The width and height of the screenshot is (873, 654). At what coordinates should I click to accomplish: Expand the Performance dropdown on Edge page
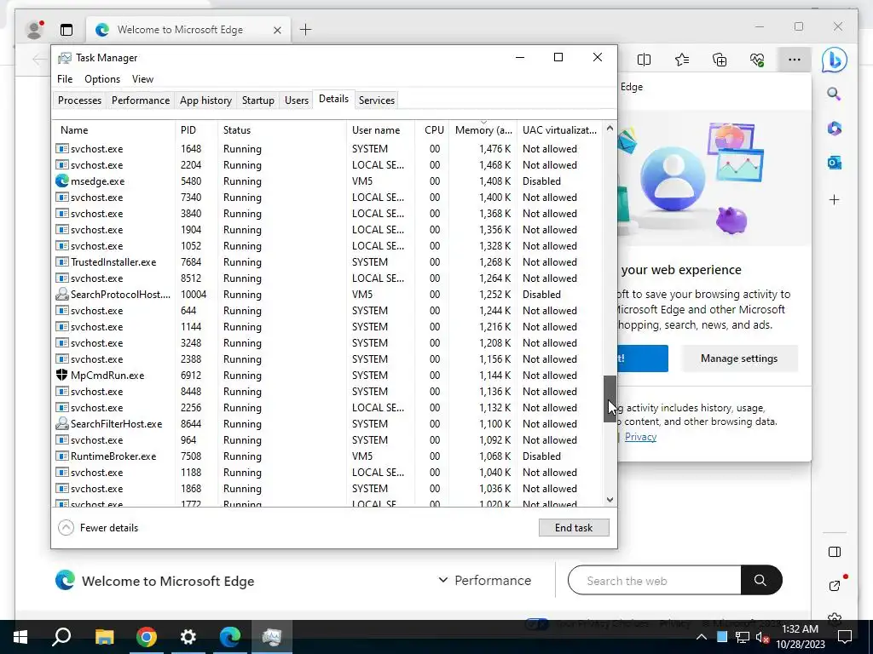coord(484,580)
